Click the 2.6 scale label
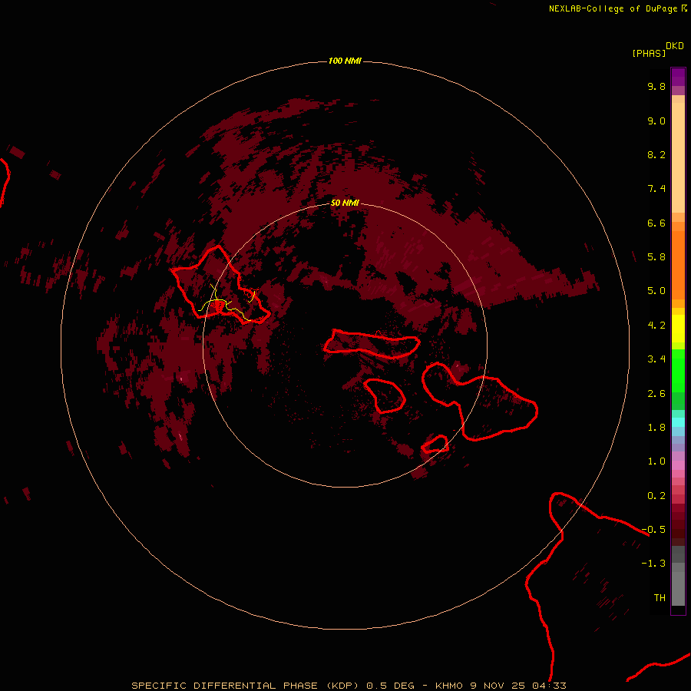Viewport: 691px width, 691px height. pos(656,393)
